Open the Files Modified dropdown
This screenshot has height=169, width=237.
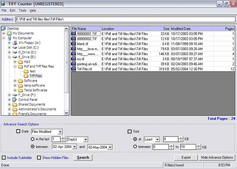pos(60,132)
